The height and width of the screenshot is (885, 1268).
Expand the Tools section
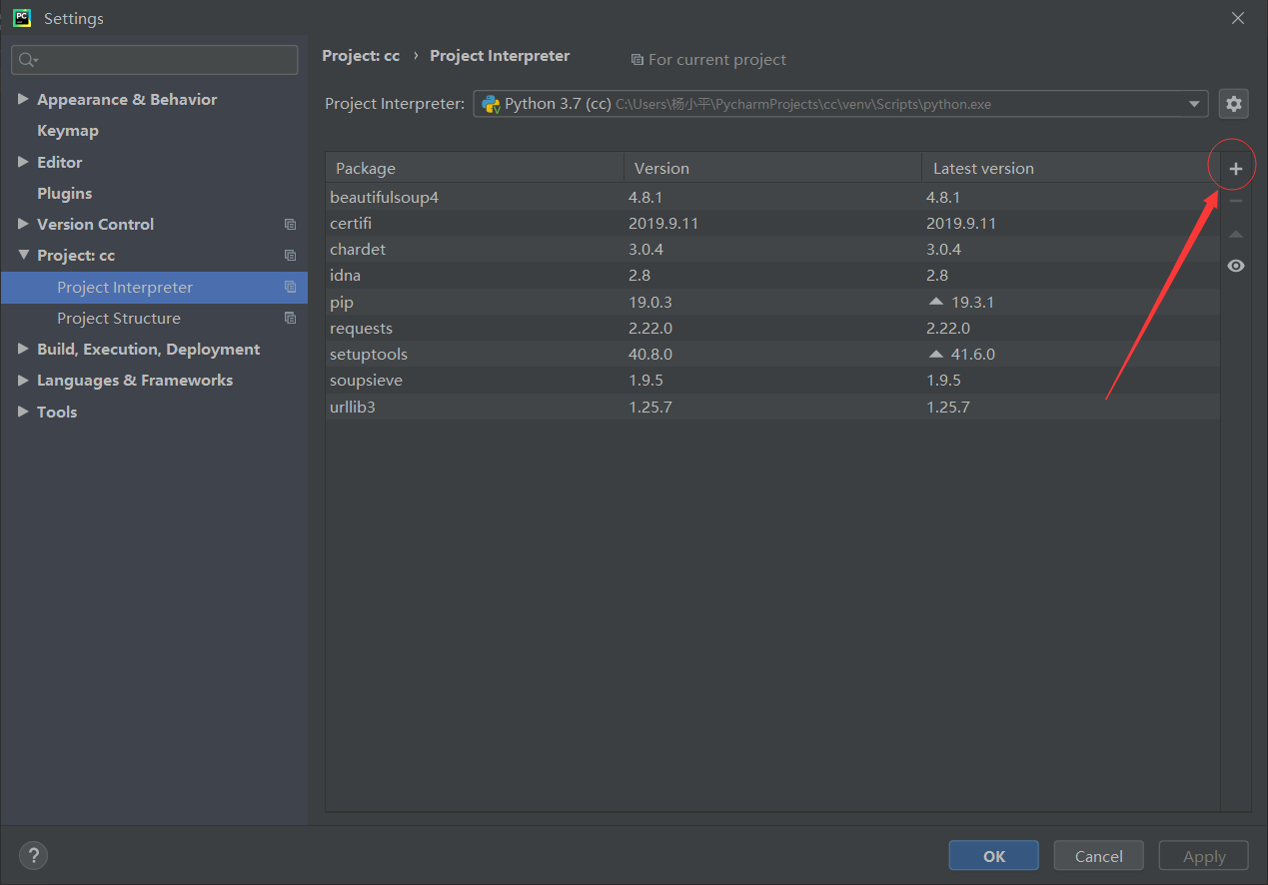point(23,412)
